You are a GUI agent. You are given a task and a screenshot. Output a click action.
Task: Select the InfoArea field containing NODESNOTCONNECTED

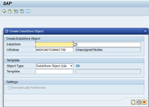tap(54, 50)
